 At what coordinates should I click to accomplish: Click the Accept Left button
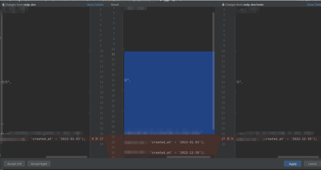[x=14, y=164]
